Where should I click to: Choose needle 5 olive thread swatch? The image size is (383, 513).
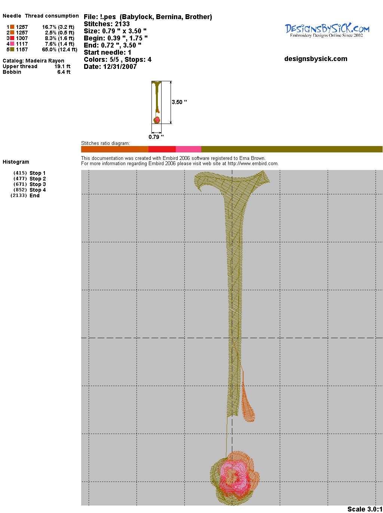12,49
